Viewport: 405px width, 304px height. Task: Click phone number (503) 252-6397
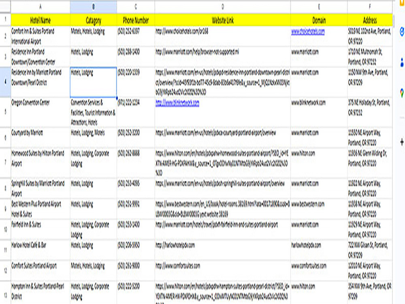(136, 36)
